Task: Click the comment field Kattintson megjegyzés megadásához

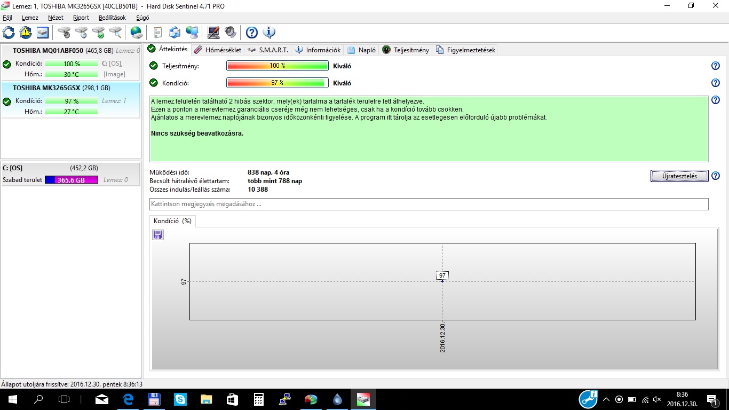Action: (429, 204)
